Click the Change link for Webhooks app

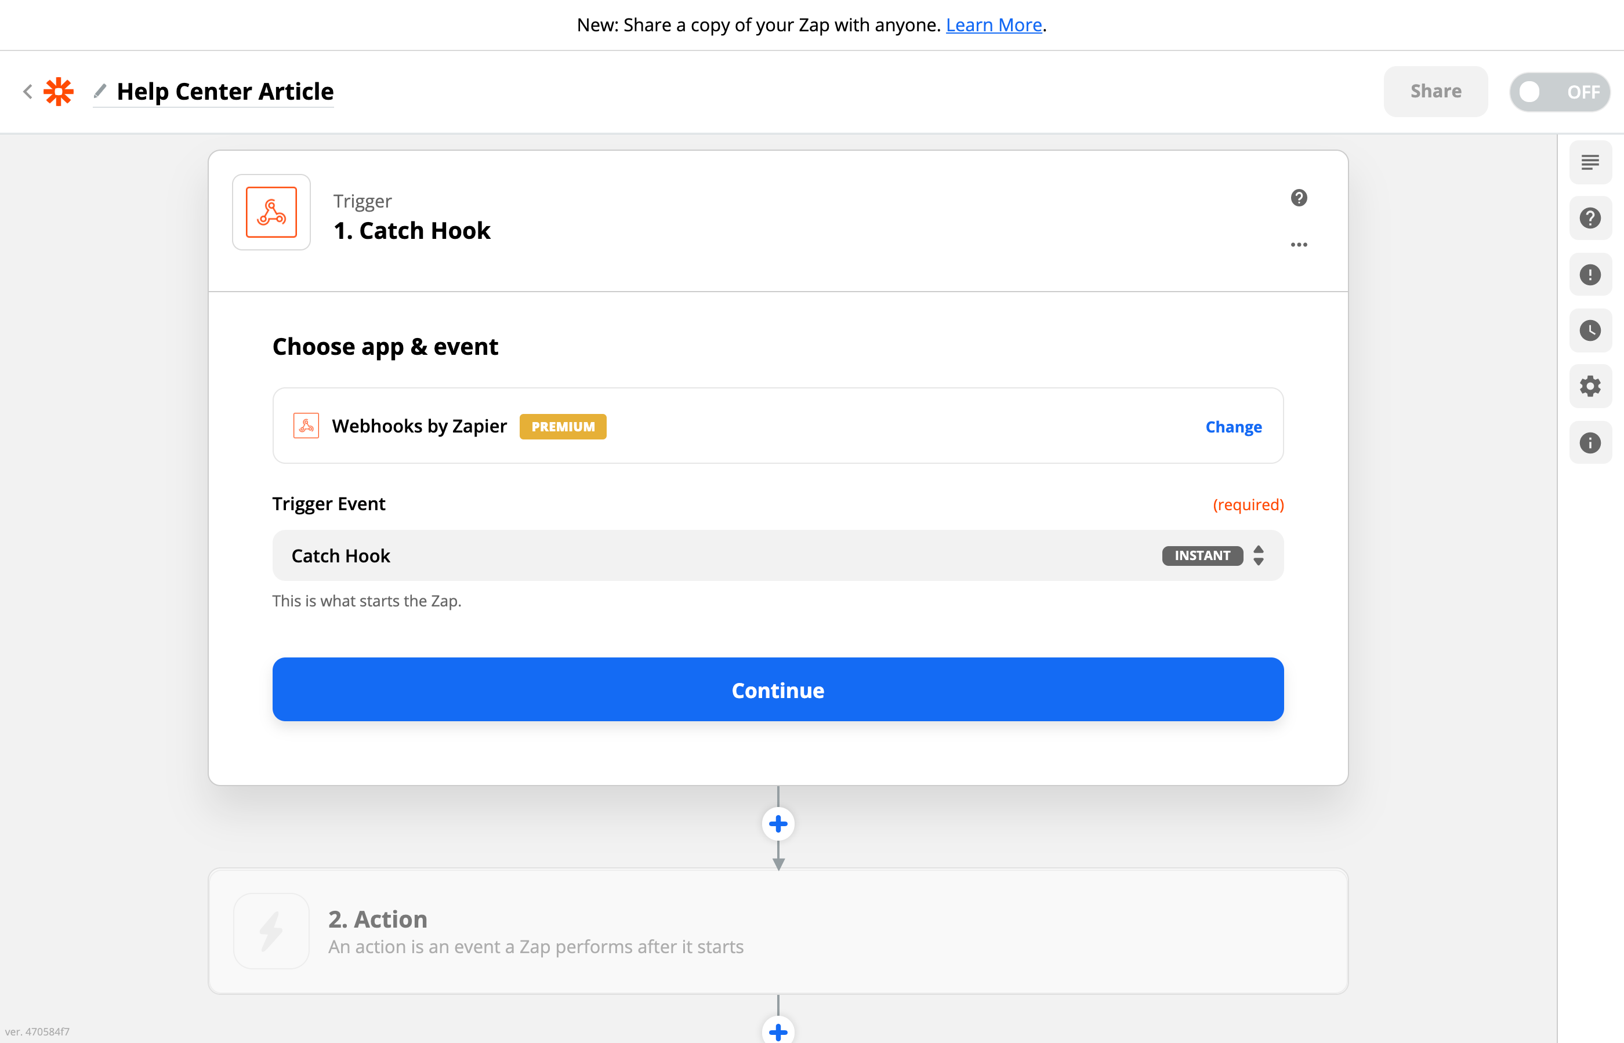click(x=1234, y=426)
